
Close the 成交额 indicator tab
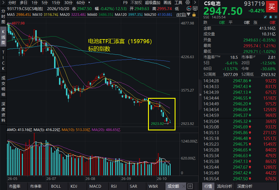coord(184,186)
